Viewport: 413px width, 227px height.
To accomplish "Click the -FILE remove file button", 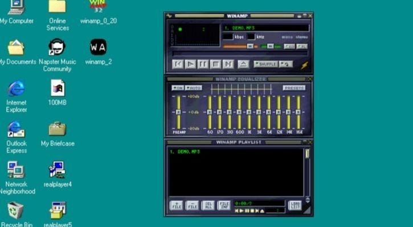I will coord(193,205).
